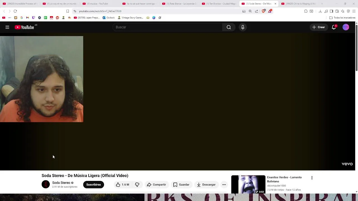Expand the 'Todos los marcadores' folder

point(342,18)
